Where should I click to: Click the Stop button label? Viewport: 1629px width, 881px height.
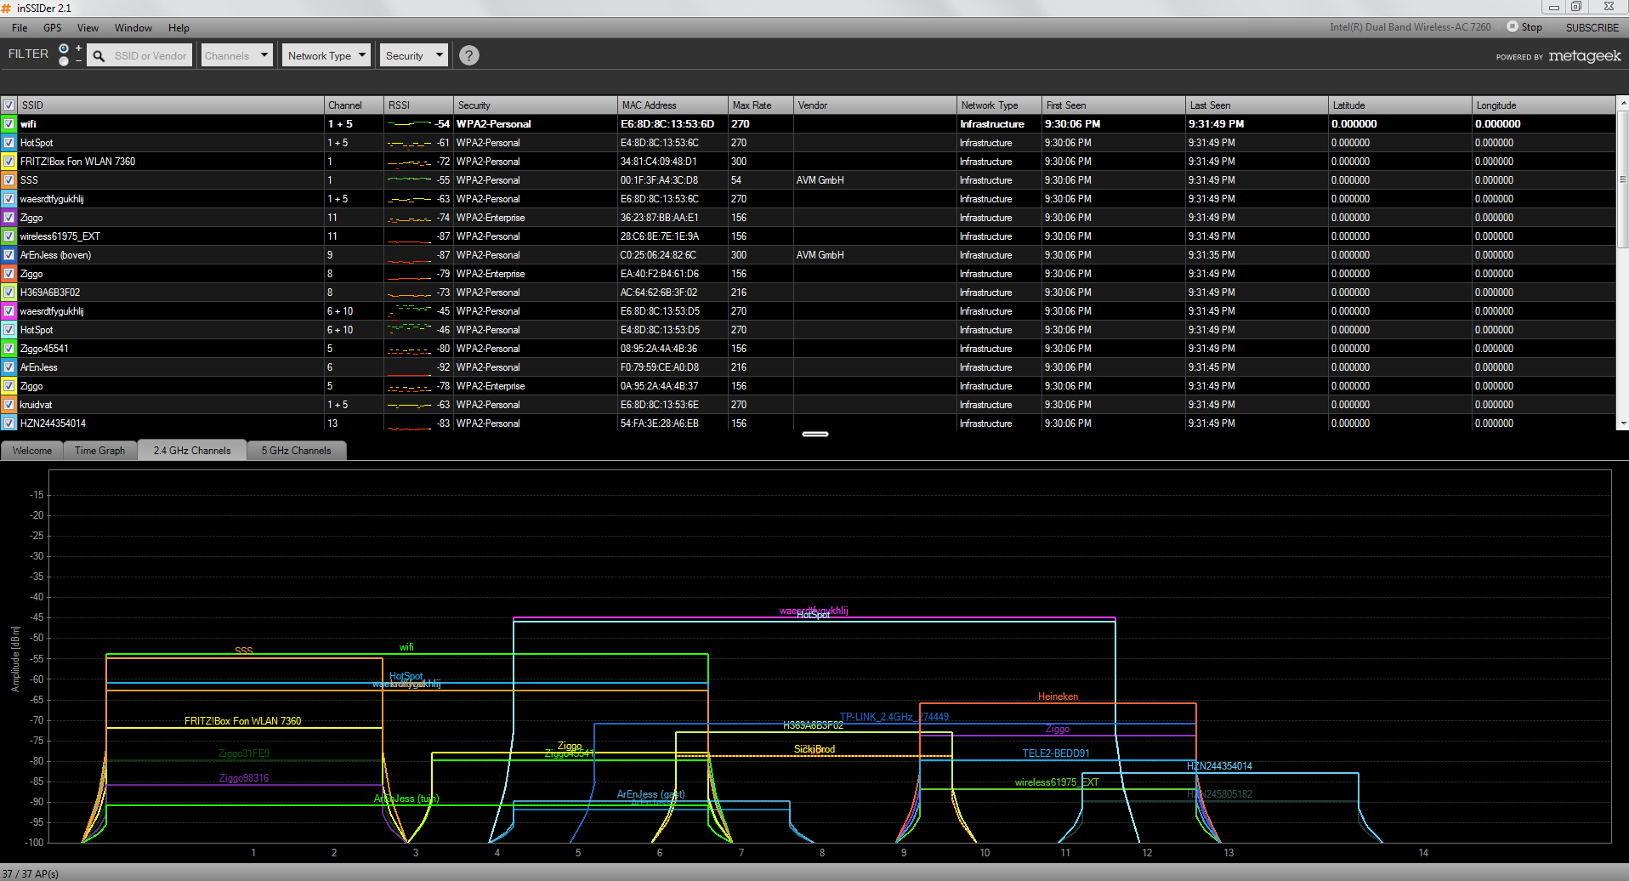(x=1531, y=27)
